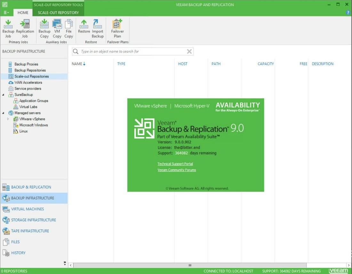Click SUPPORT: 364082 DAYS REMAINING status

292,271
